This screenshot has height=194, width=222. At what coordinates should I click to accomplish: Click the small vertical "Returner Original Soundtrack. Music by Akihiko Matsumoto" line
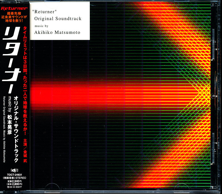[x=4, y=129]
